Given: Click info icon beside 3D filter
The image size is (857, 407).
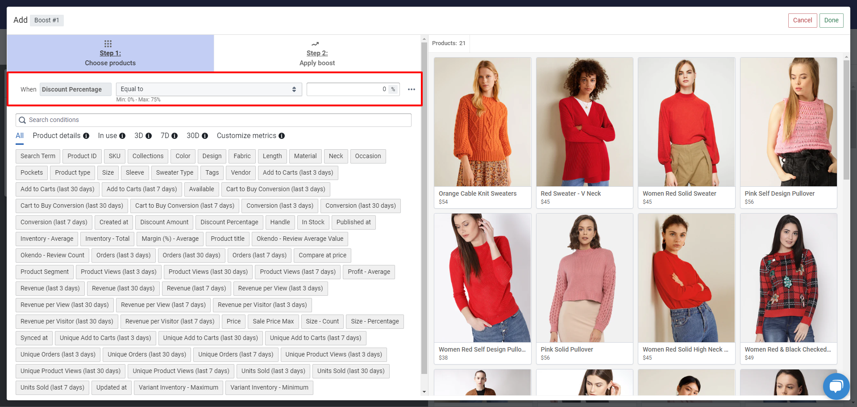Looking at the screenshot, I should (149, 136).
